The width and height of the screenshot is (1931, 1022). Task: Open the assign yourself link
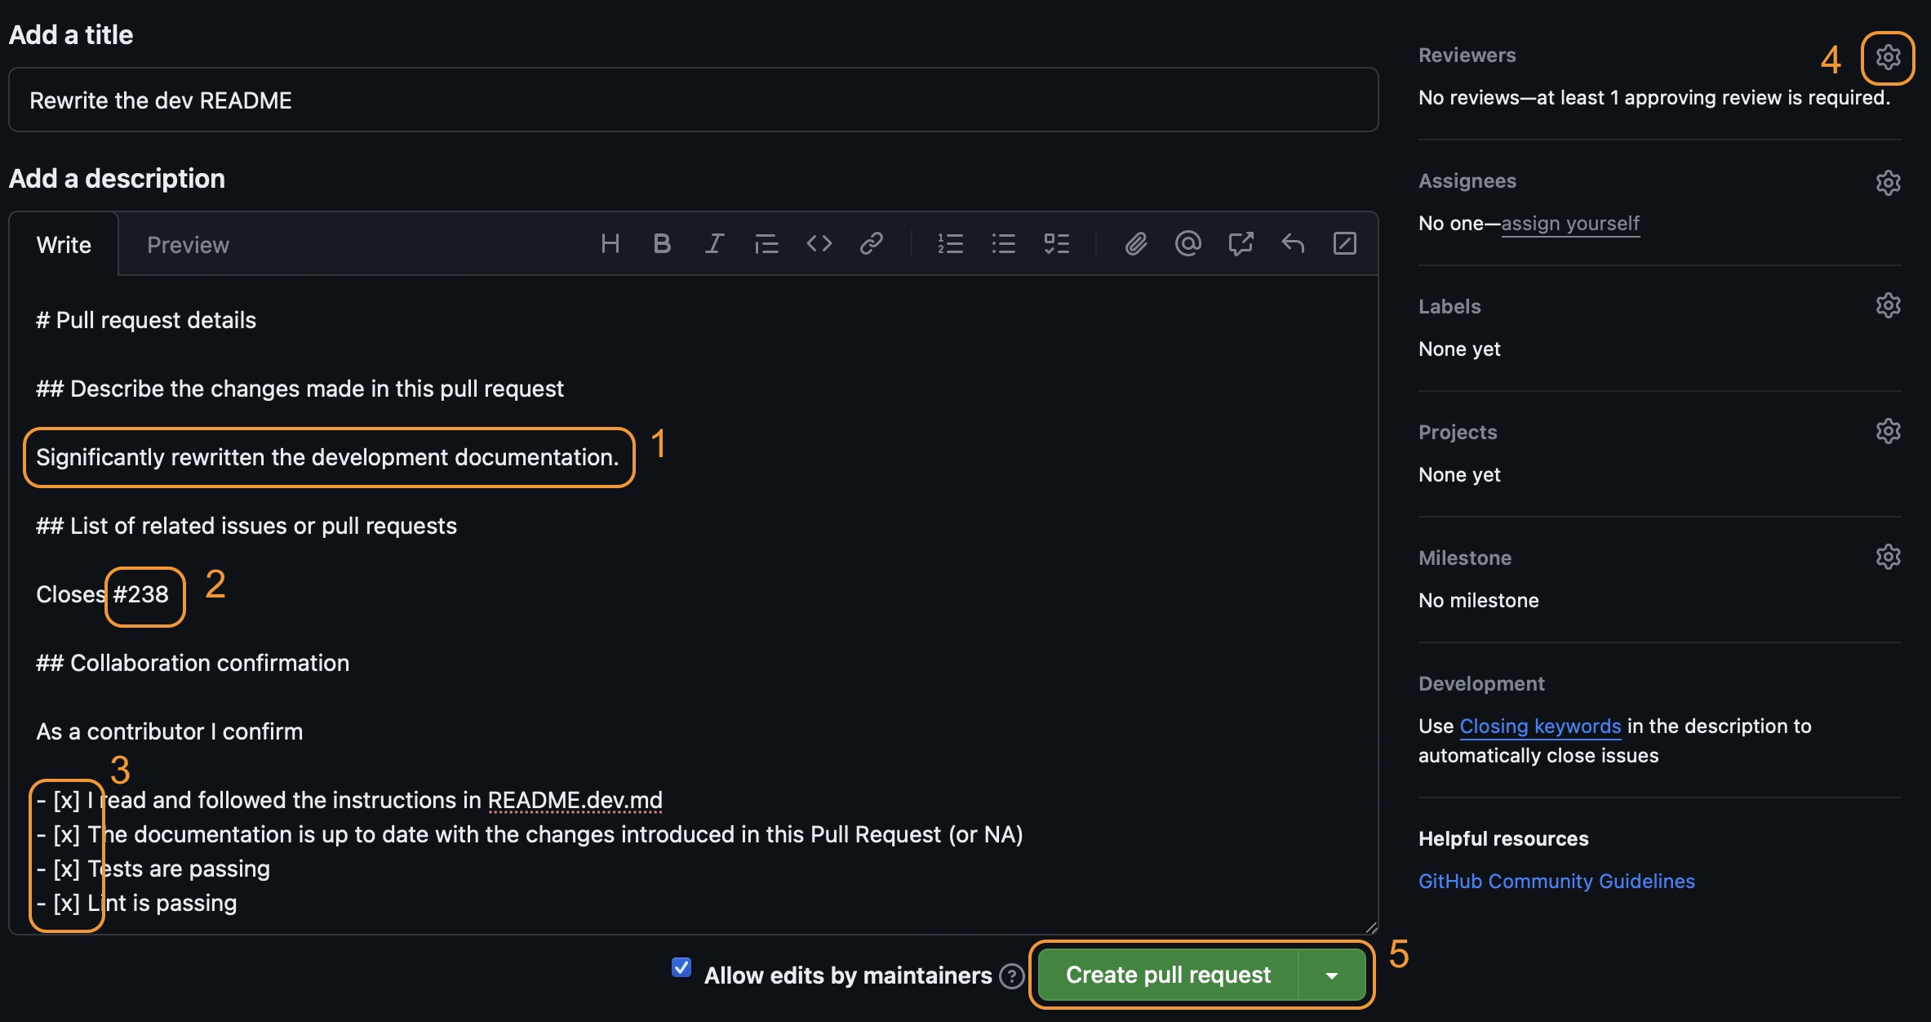(1569, 223)
